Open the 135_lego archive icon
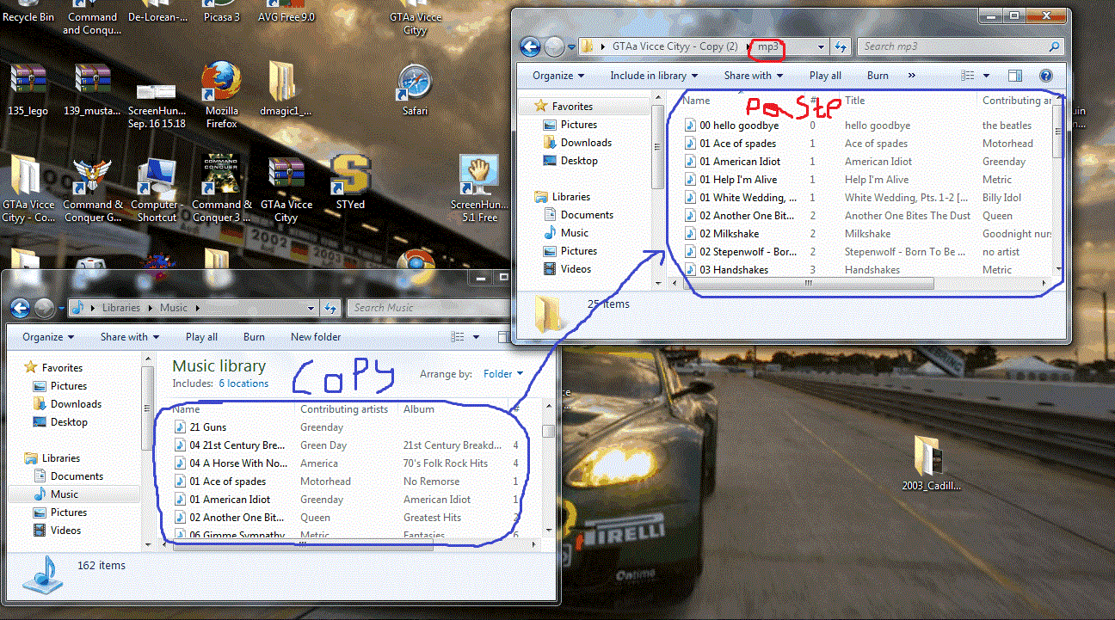 coord(28,90)
